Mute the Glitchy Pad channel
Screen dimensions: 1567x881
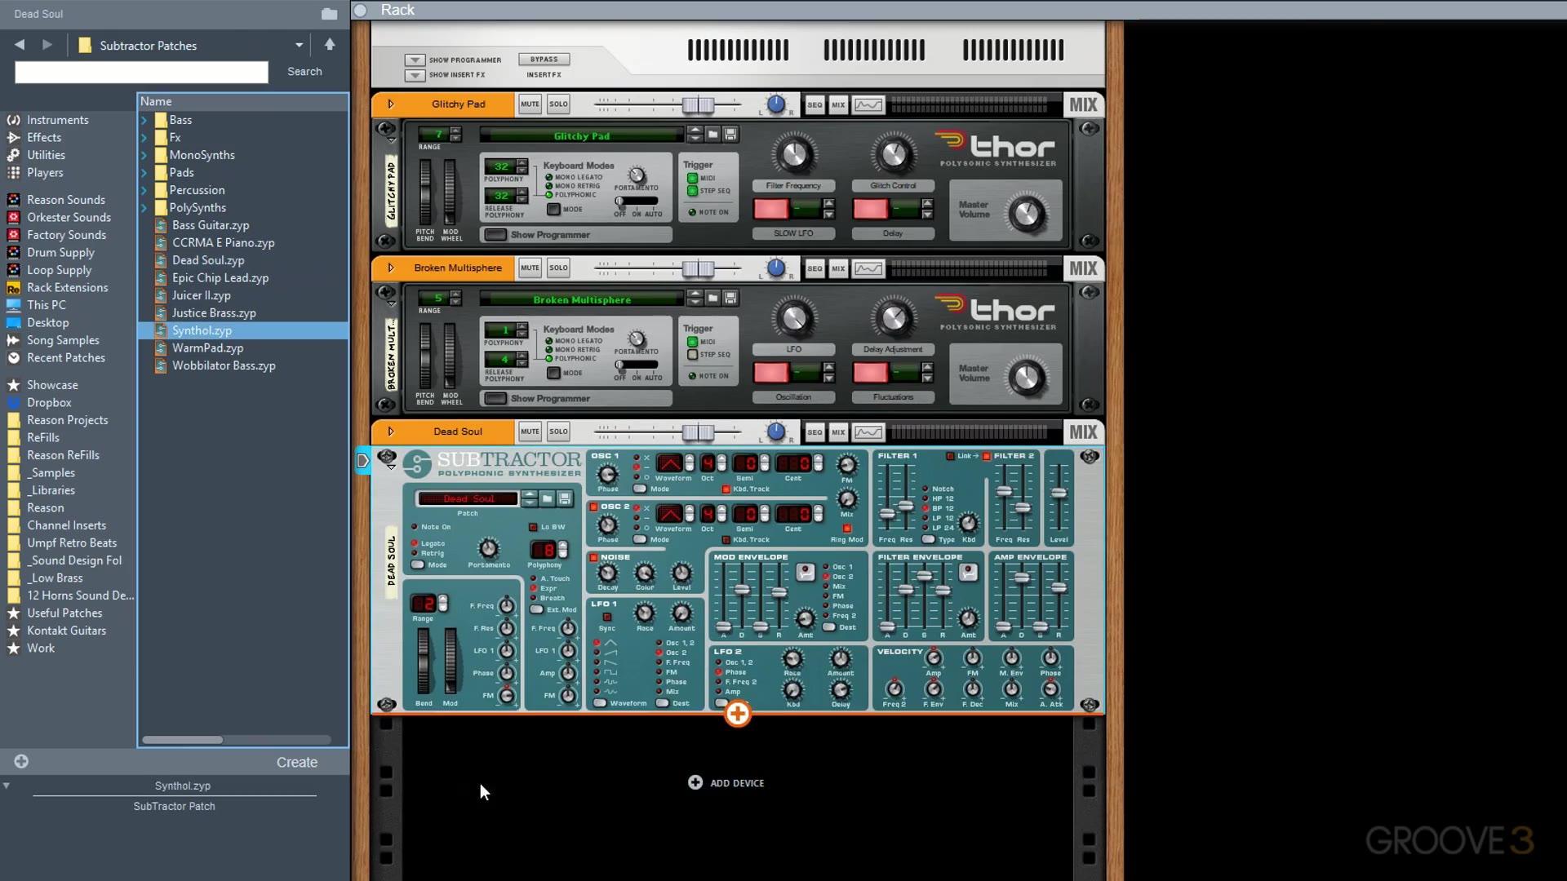(x=530, y=104)
